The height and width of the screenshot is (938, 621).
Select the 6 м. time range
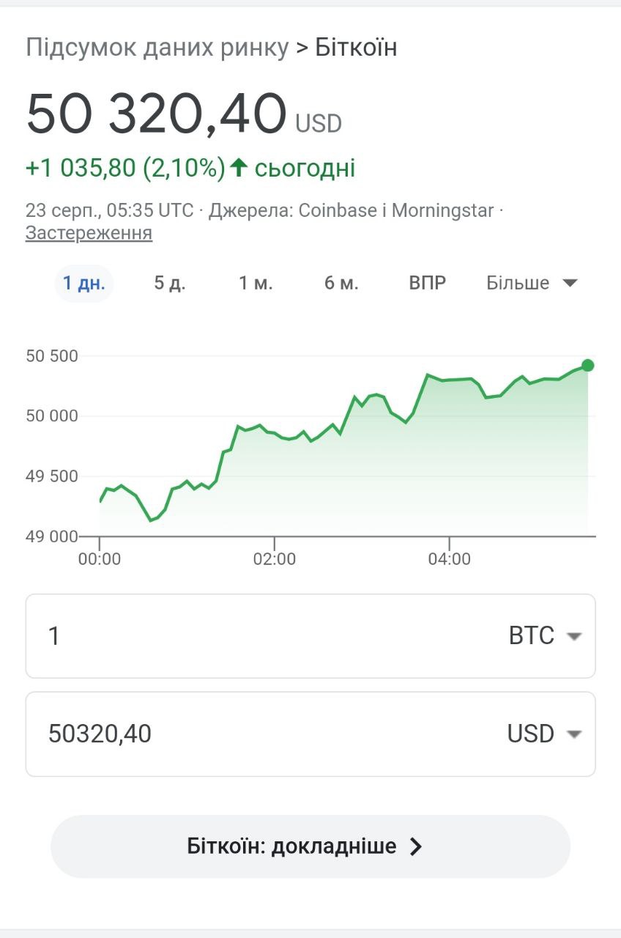(x=341, y=284)
